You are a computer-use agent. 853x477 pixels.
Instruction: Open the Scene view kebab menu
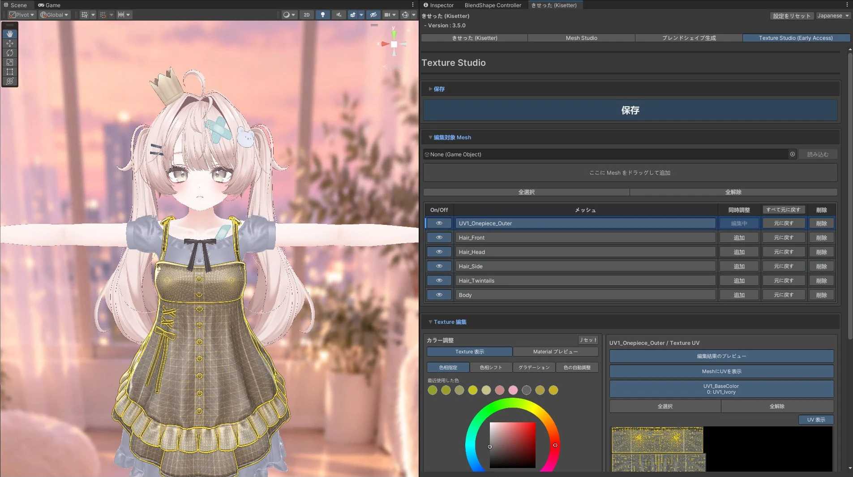coord(413,5)
